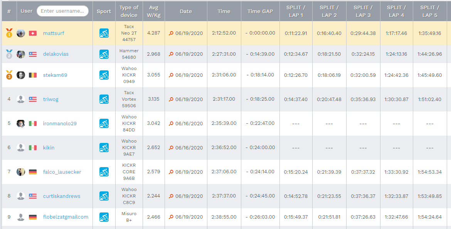
Task: Click lap 5 split 1:35:49.16
Action: point(430,33)
